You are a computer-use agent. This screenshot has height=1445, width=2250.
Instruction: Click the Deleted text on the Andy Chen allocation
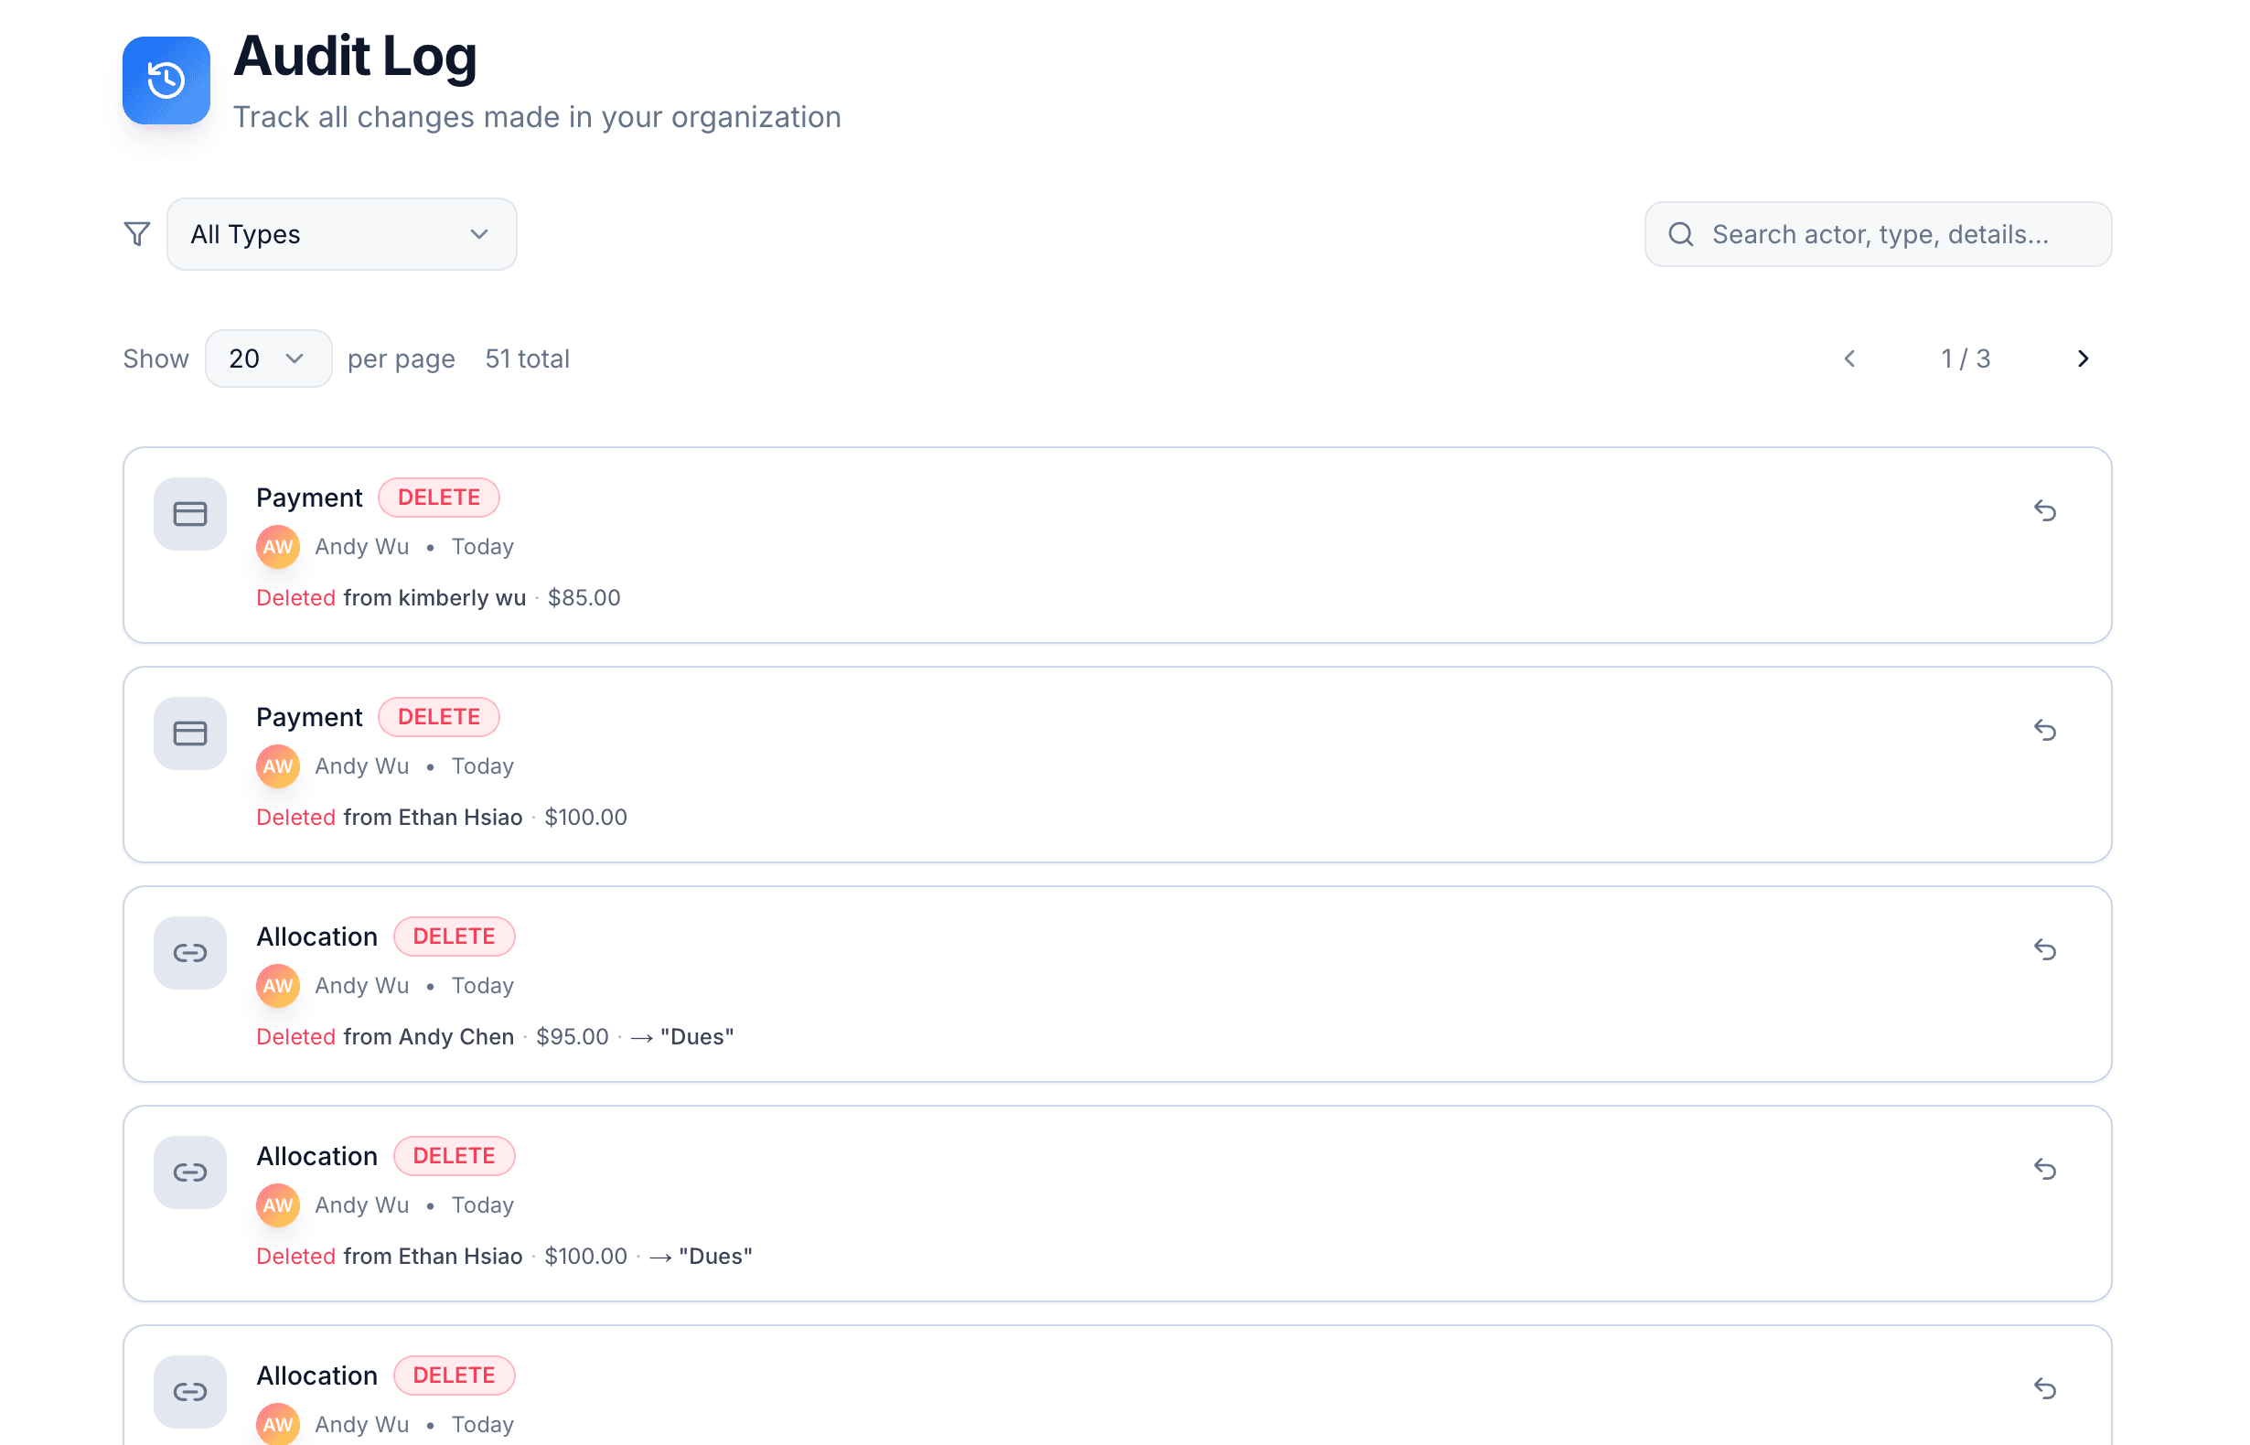(295, 1036)
